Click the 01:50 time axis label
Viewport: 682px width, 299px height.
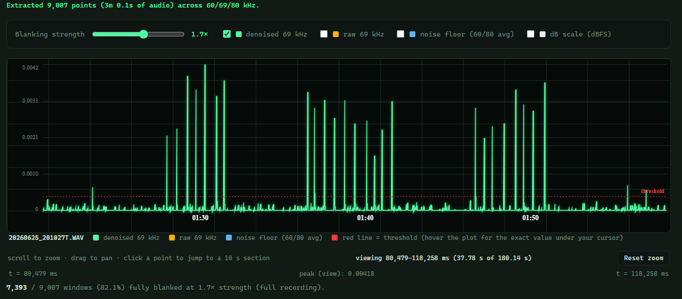[x=530, y=218]
